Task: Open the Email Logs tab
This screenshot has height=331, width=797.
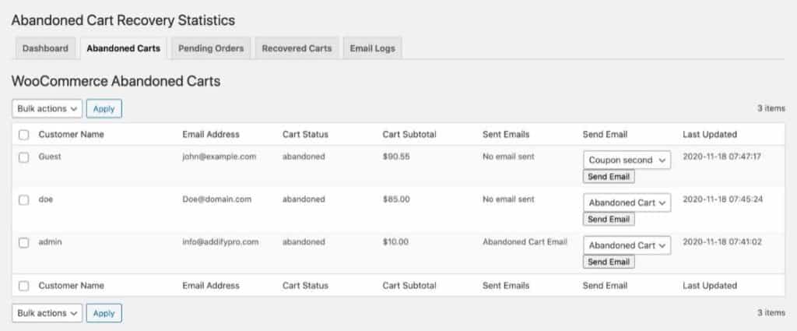Action: coord(372,48)
